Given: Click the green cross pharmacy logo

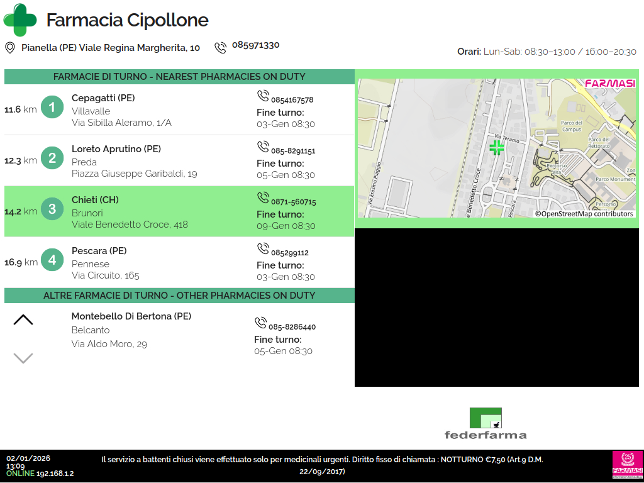Looking at the screenshot, I should (20, 20).
